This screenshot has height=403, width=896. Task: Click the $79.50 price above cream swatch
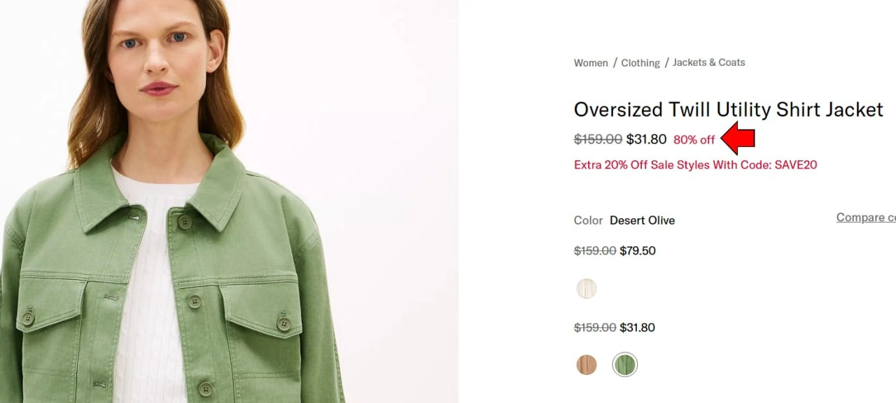[x=638, y=250]
